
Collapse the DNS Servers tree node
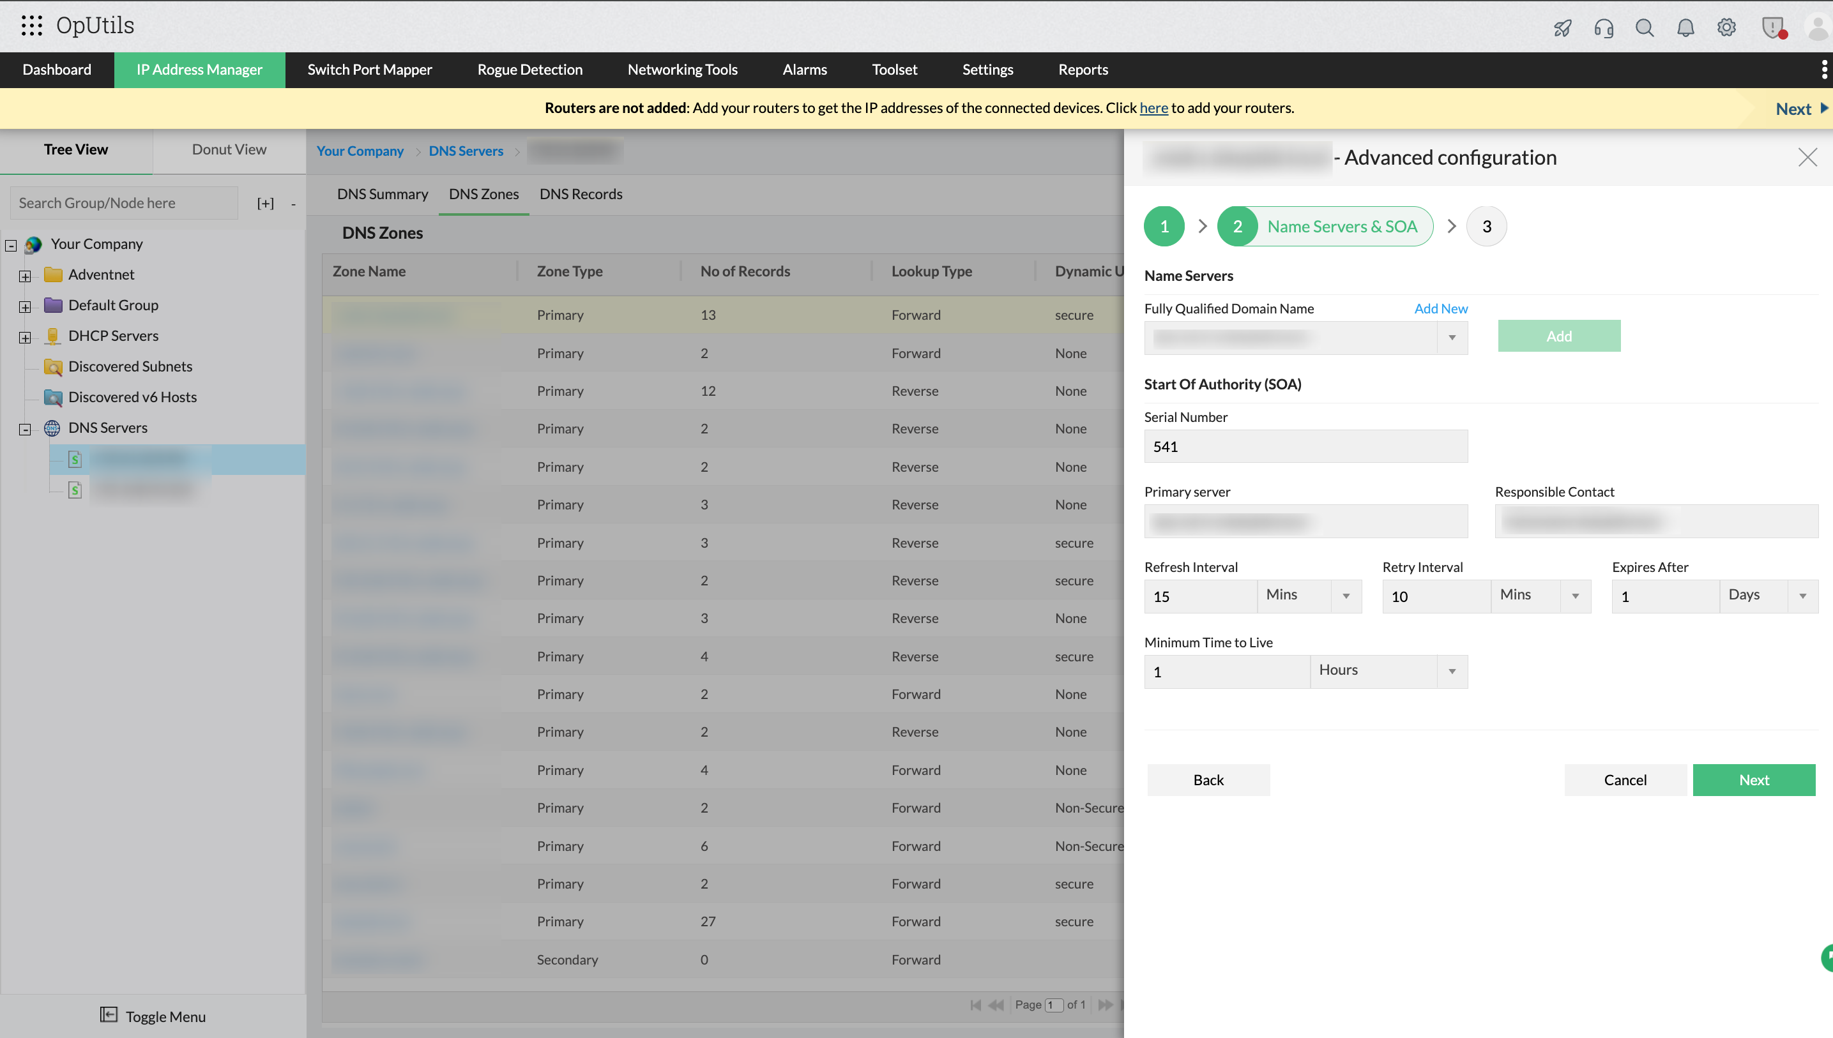click(25, 429)
